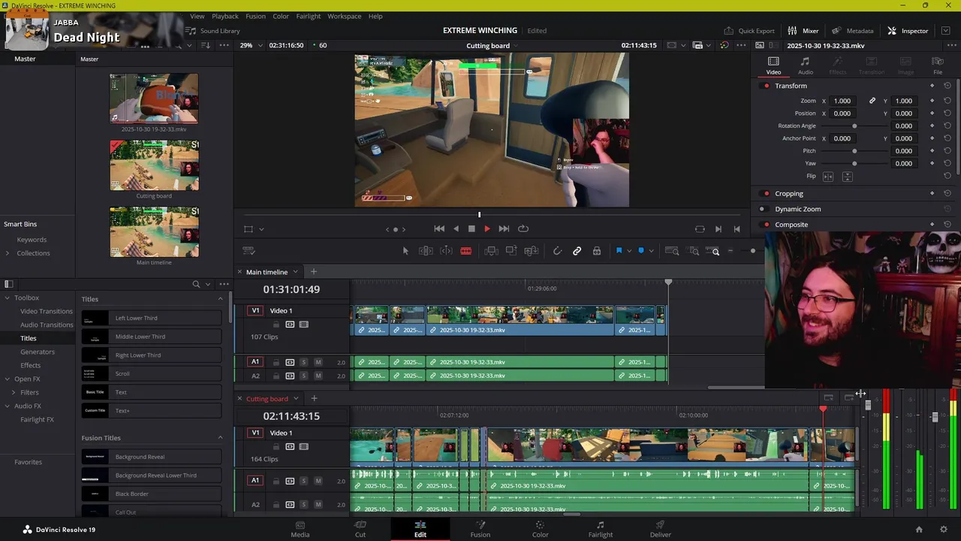The image size is (961, 541).
Task: Add a keyframe for Rotation Angle
Action: (932, 126)
